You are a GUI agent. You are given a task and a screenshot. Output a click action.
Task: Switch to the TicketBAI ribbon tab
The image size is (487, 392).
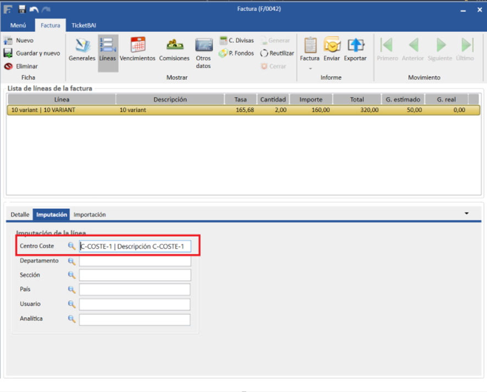[x=84, y=25]
